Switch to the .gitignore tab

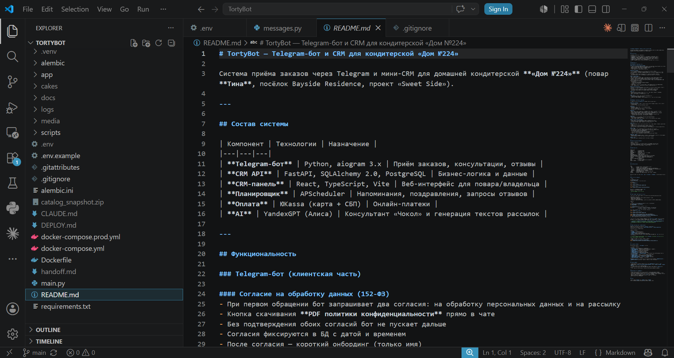[x=417, y=28]
